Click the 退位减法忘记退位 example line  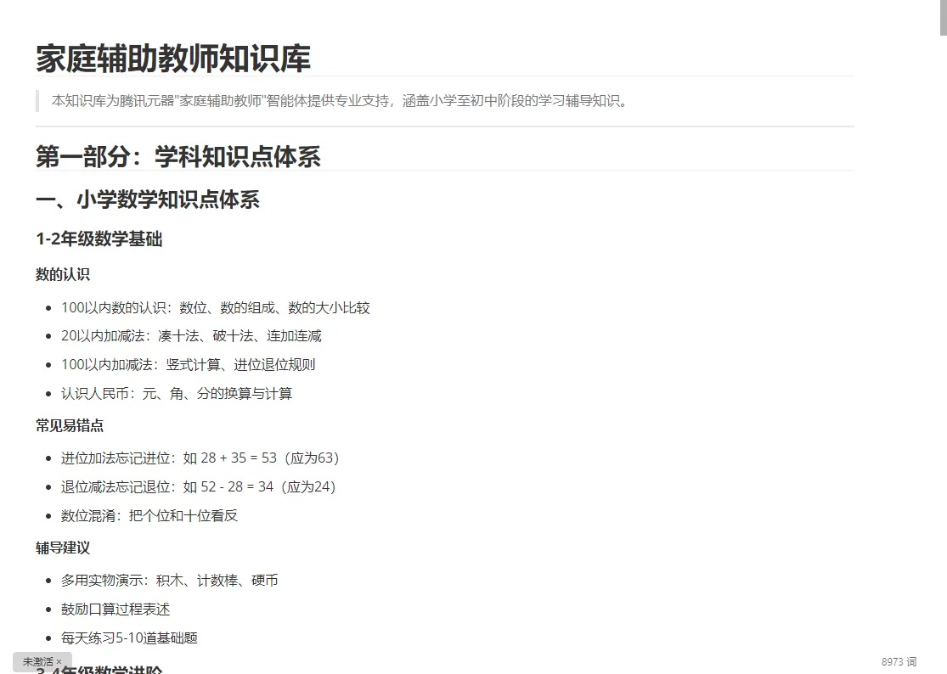[x=198, y=487]
